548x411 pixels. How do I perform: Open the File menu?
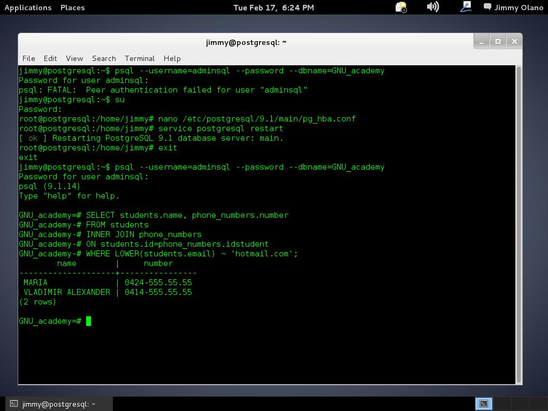[28, 58]
